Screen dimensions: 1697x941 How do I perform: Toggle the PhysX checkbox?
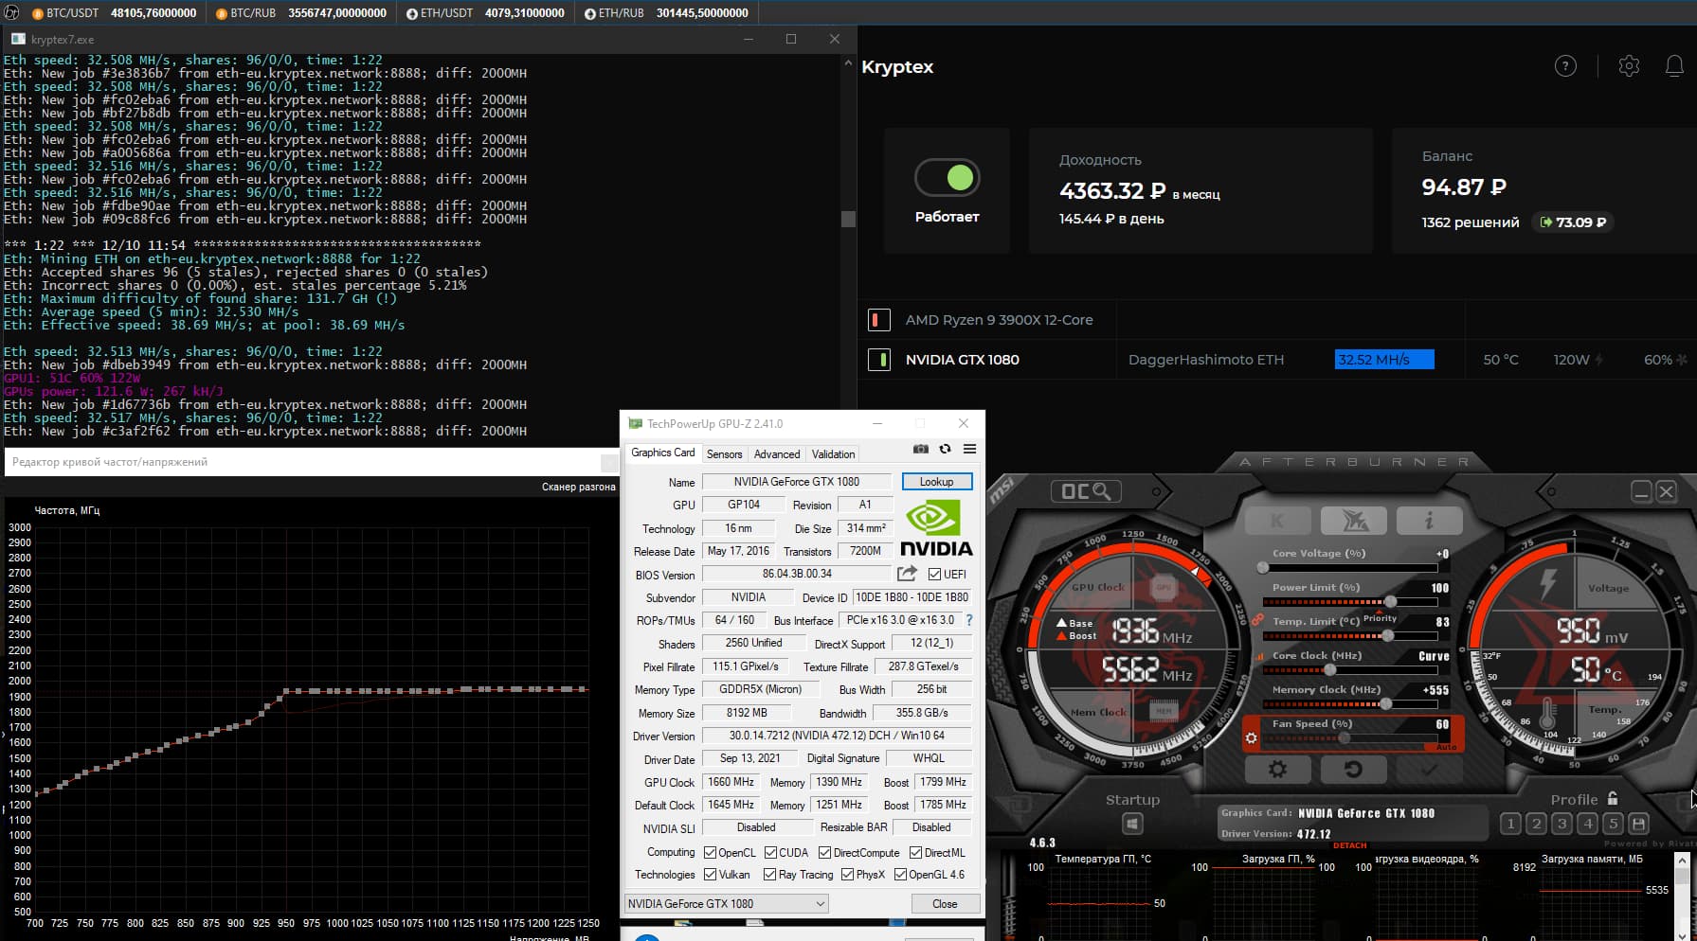[847, 875]
